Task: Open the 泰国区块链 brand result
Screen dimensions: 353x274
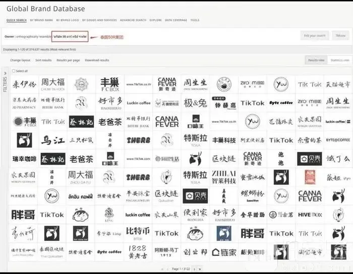Action: 52,252
